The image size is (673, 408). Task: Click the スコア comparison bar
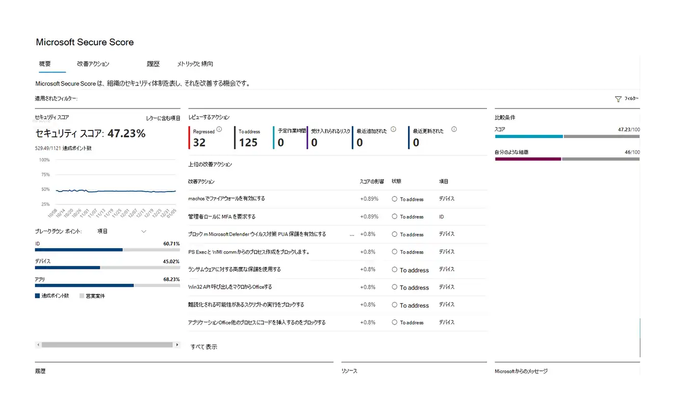click(x=567, y=137)
